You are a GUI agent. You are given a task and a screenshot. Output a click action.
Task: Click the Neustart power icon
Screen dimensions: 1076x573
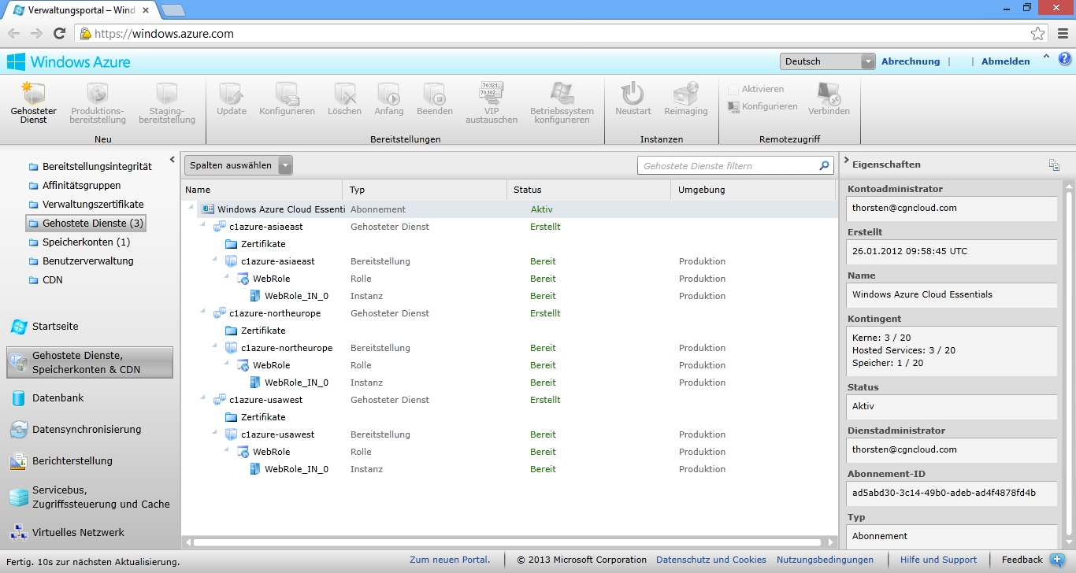tap(633, 93)
